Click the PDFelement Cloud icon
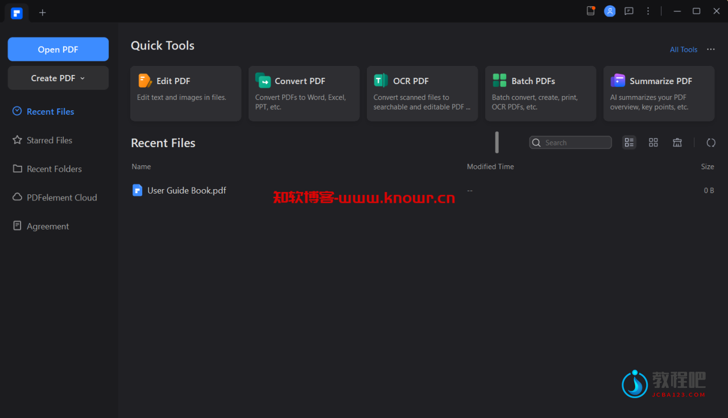 pyautogui.click(x=17, y=197)
